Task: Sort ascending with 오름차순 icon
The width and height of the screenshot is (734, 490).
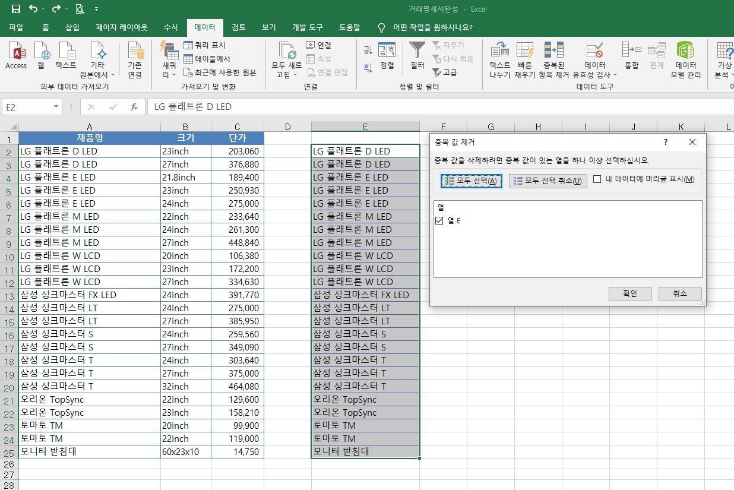Action: [x=368, y=50]
